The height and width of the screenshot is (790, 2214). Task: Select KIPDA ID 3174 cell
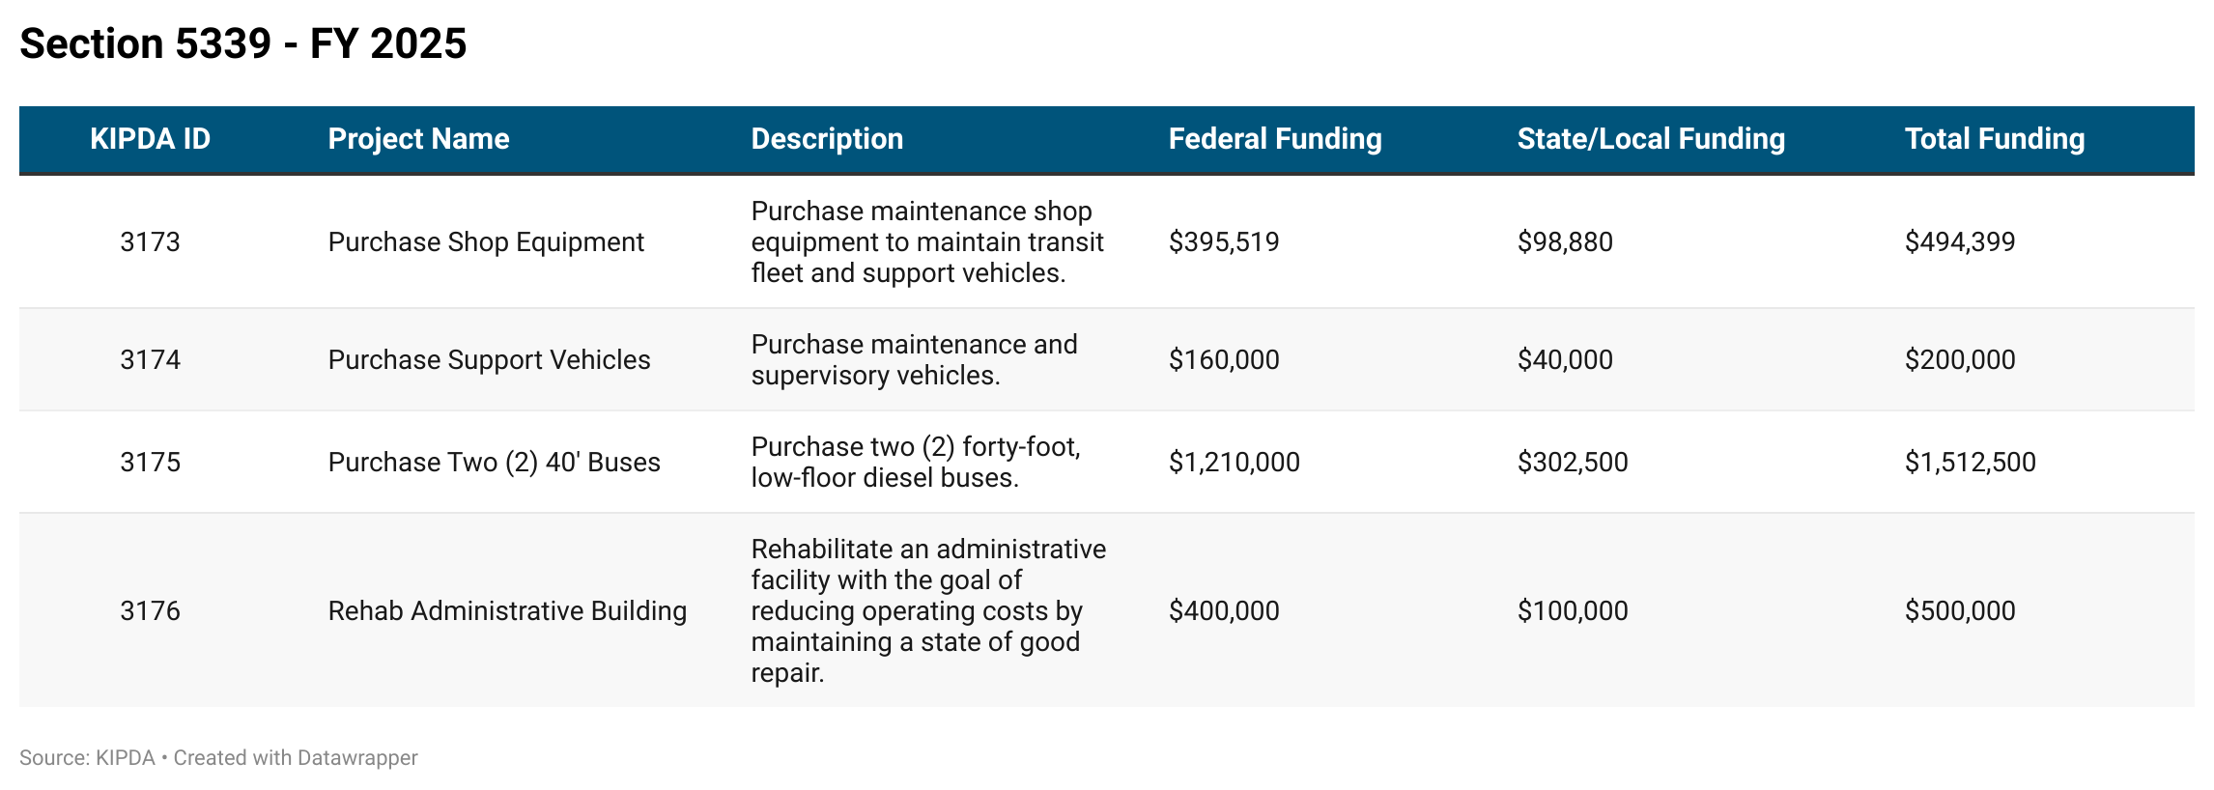point(150,359)
